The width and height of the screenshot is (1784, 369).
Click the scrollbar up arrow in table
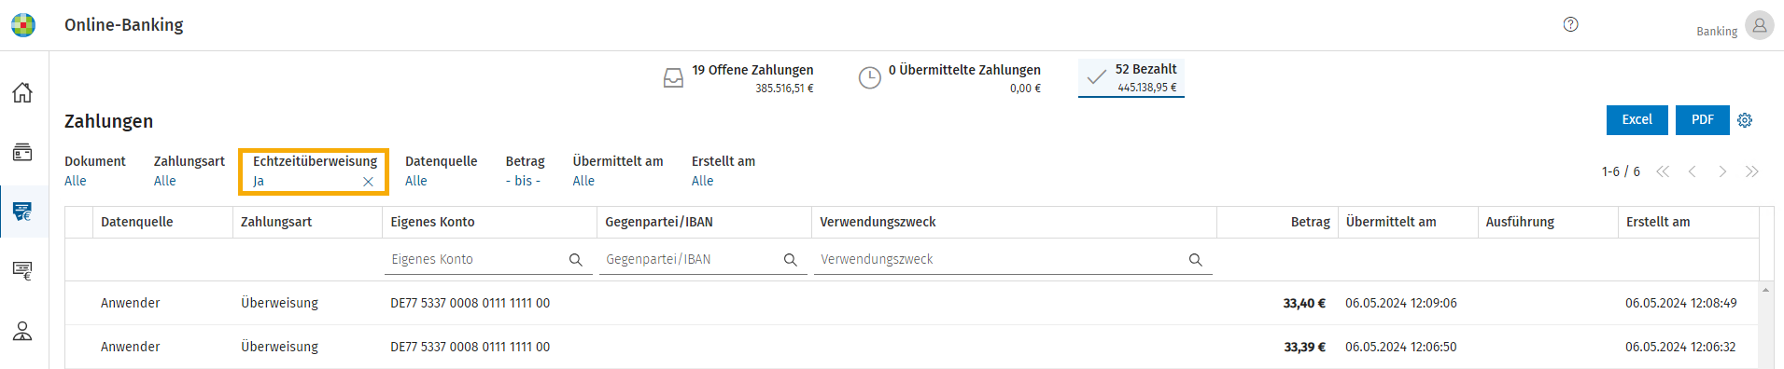[x=1765, y=290]
